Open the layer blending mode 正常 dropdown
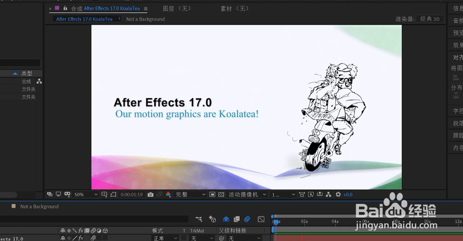463x241 pixels. pyautogui.click(x=165, y=238)
